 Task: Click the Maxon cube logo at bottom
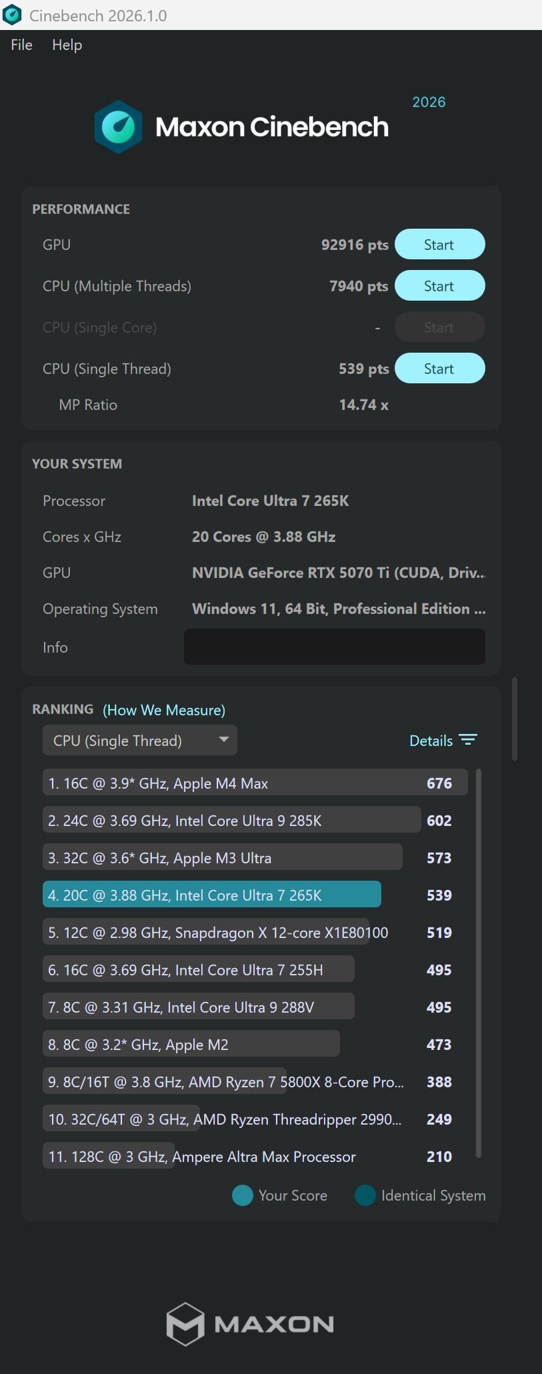point(185,1323)
